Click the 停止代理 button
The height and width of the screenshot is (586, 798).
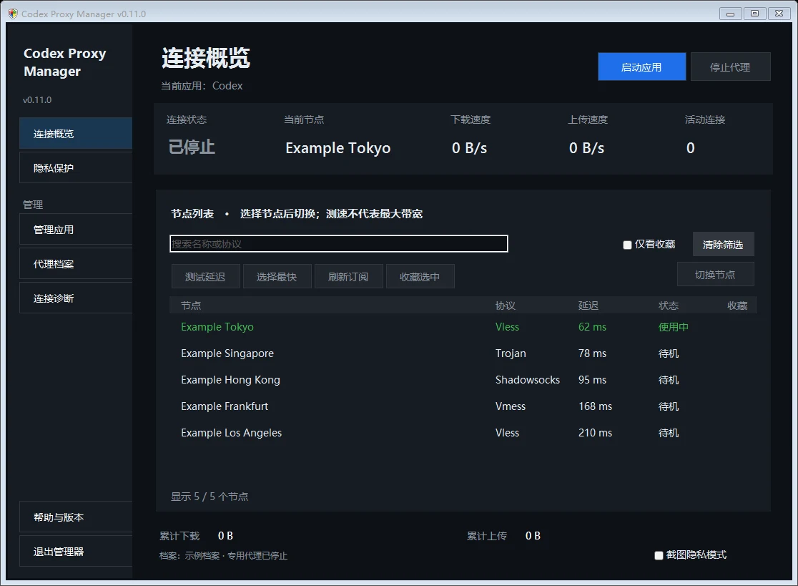tap(730, 67)
